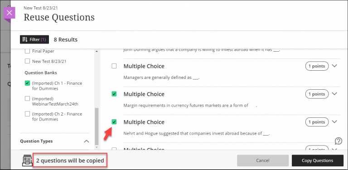Check the Final Paper checkbox
Viewport: 348px width, 170px height.
27,51
